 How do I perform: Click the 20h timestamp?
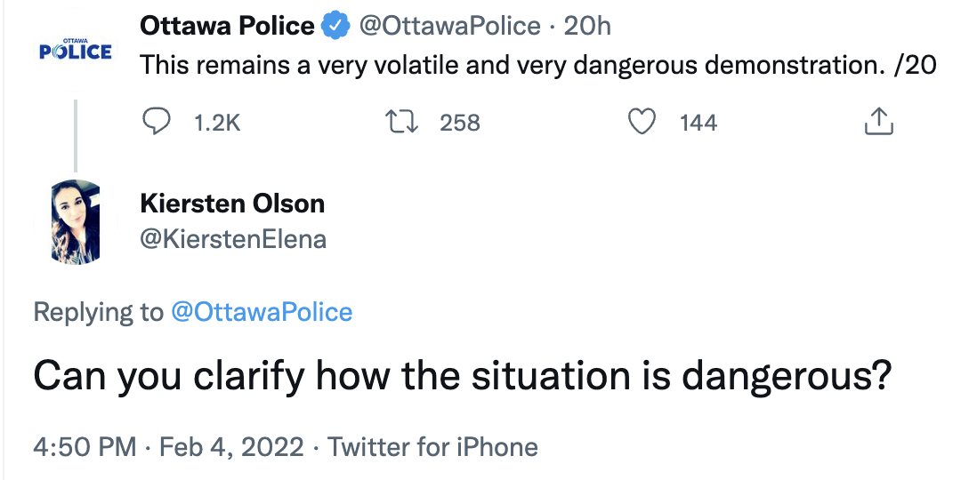click(588, 27)
